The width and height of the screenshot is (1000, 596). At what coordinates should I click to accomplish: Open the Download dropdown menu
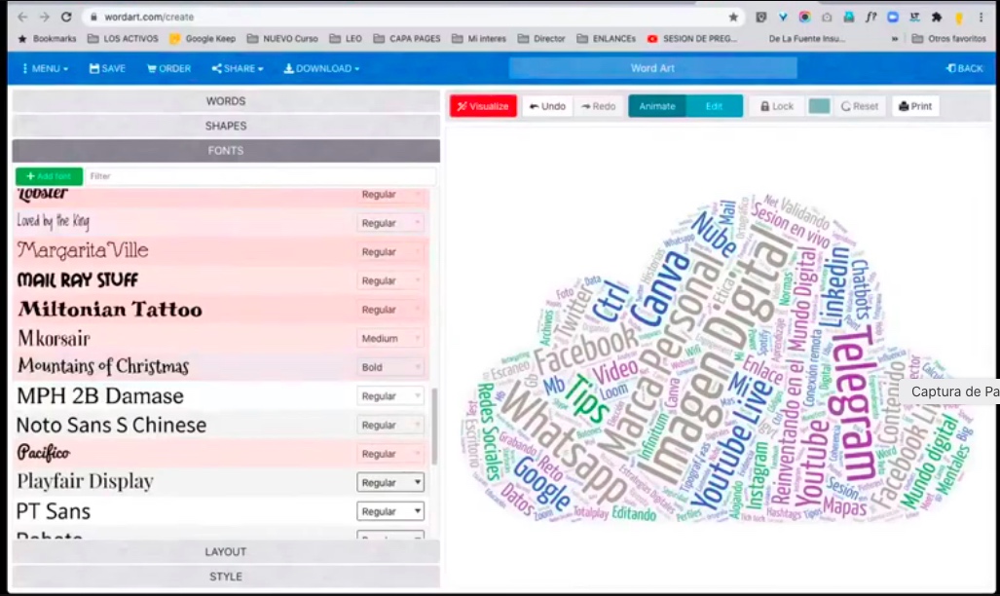click(x=321, y=68)
